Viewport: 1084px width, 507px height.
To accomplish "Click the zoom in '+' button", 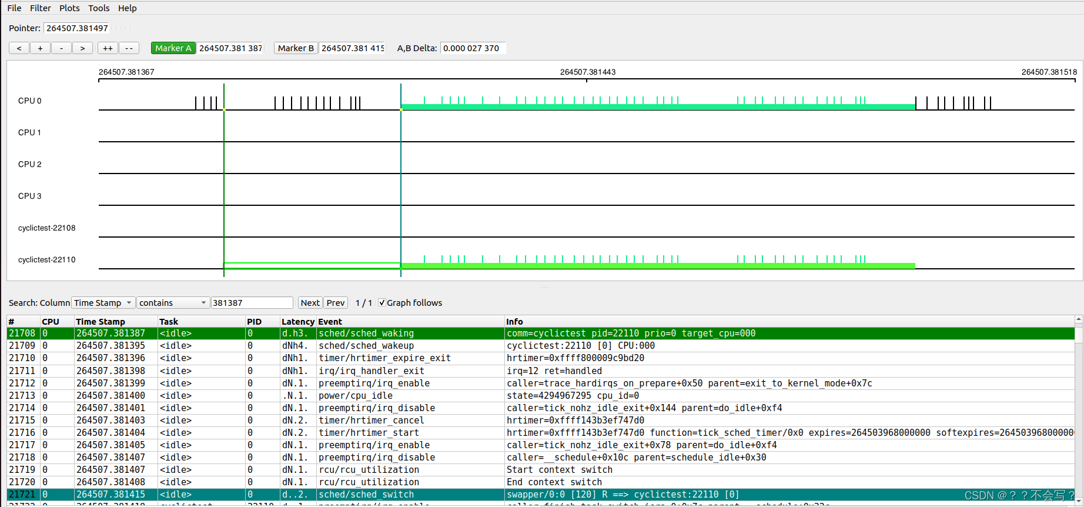I will [40, 48].
